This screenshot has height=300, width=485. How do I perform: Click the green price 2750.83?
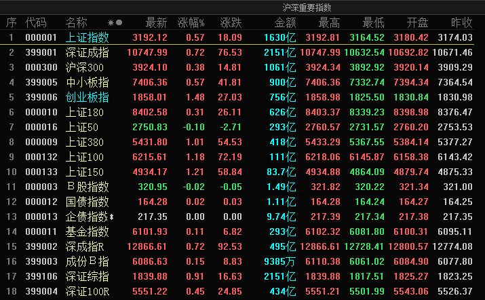150,127
